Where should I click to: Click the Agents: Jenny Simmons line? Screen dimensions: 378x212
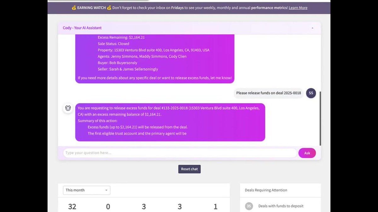point(142,57)
